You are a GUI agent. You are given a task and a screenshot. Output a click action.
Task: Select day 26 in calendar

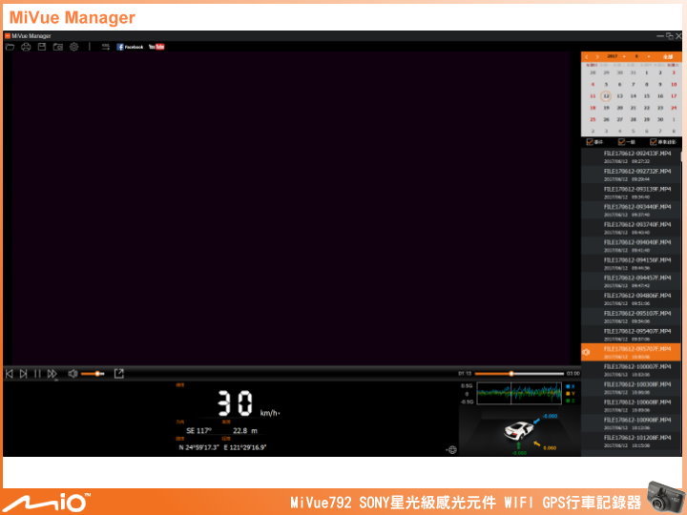[x=606, y=119]
